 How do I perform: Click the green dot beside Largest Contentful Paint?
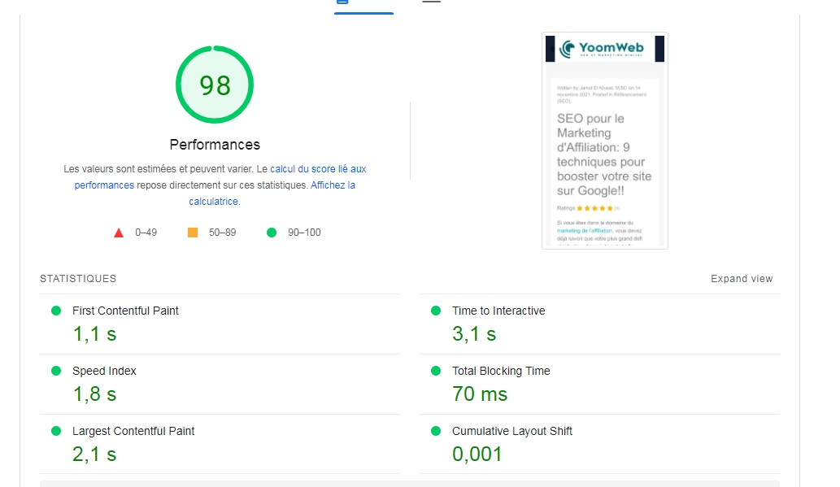point(56,431)
